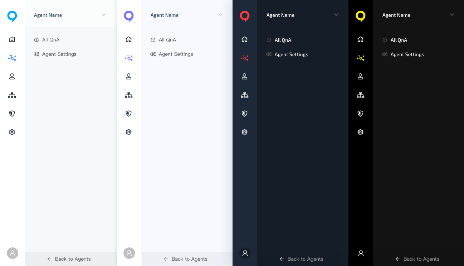Open Agent Settings in yellow-theme panel
The width and height of the screenshot is (464, 266).
(407, 55)
